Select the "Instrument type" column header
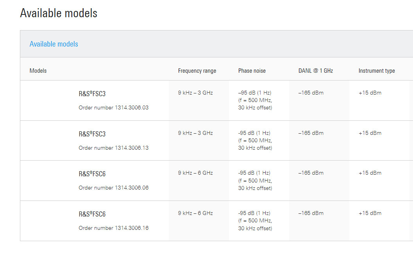Screen dimensions: 413x256 376,71
